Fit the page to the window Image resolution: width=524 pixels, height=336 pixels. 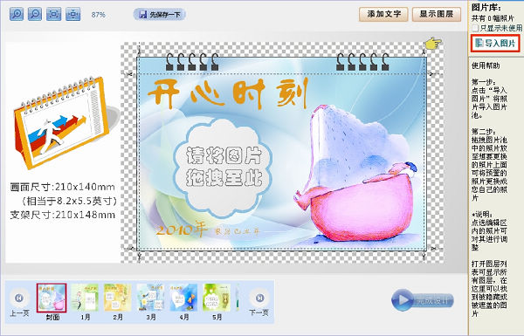pos(54,14)
